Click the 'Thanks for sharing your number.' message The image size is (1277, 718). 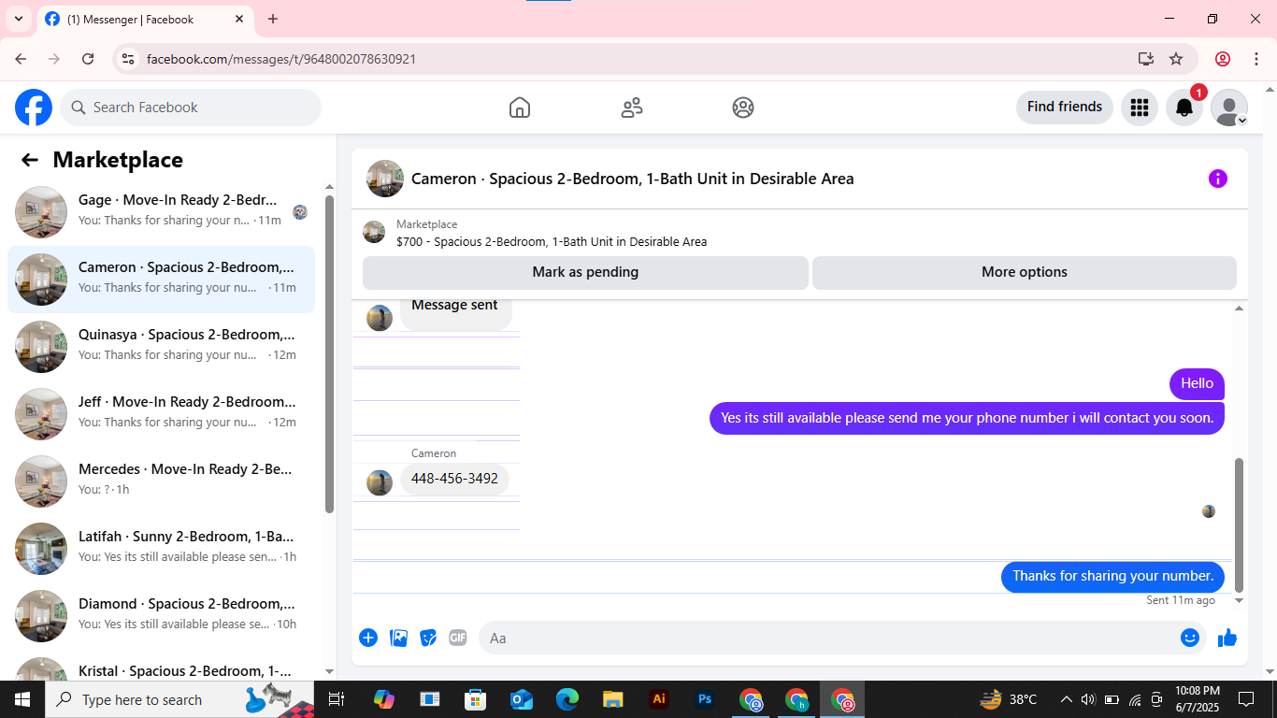pyautogui.click(x=1112, y=576)
